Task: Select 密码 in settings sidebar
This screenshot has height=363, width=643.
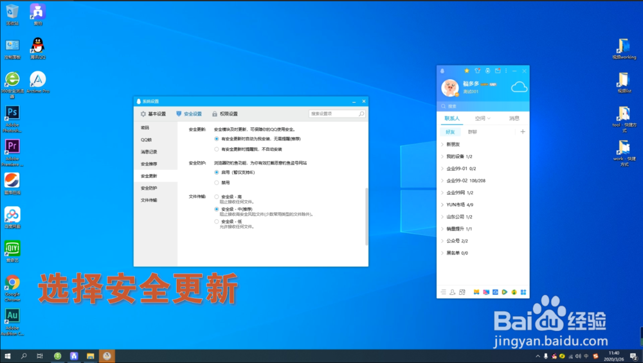Action: point(156,128)
